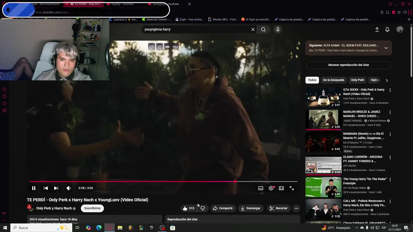Open options for CALL ME video
Image resolution: width=413 pixels, height=232 pixels.
point(390,201)
